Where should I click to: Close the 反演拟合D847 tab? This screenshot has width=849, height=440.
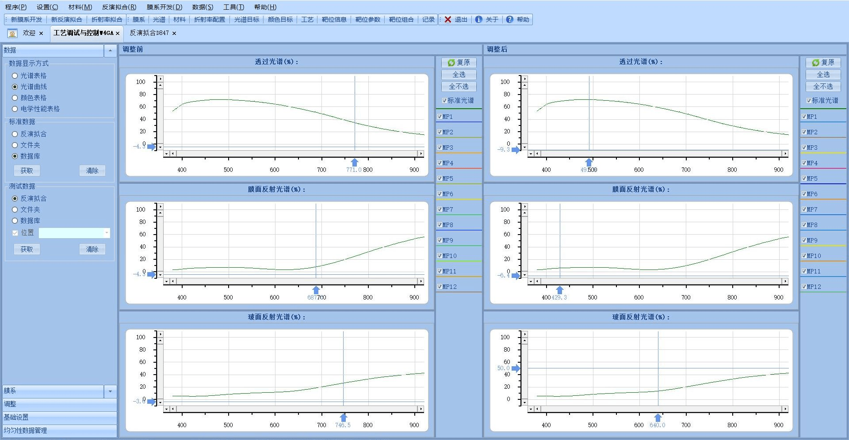click(174, 33)
